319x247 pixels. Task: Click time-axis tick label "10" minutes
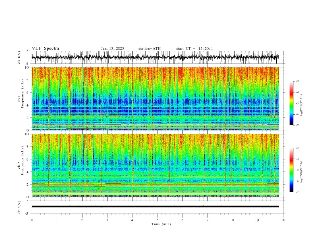(283, 220)
